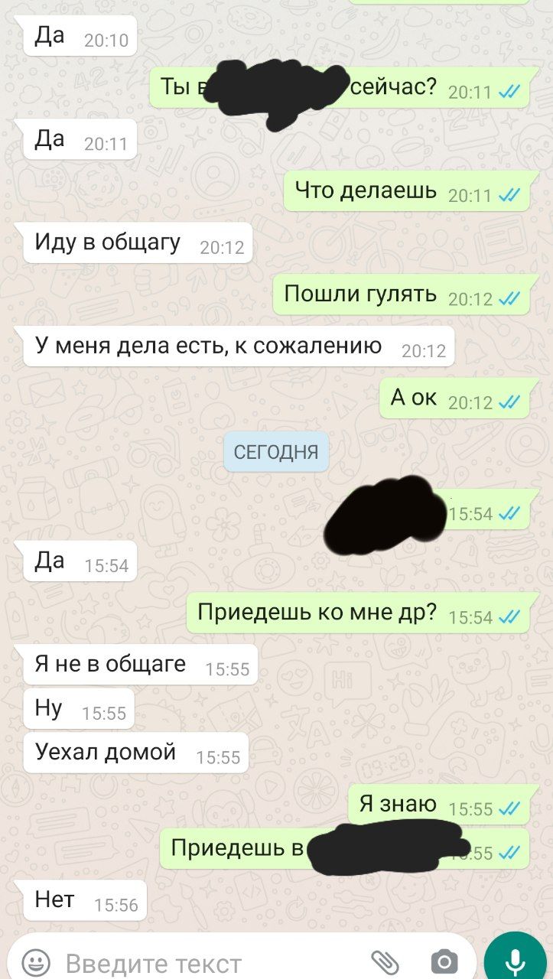Viewport: 553px width, 979px height.
Task: Tap the 'Я знаю' sent message
Action: 438,804
